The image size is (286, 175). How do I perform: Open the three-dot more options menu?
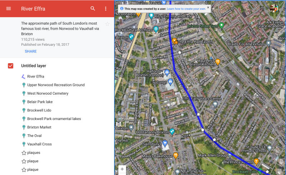pyautogui.click(x=106, y=9)
